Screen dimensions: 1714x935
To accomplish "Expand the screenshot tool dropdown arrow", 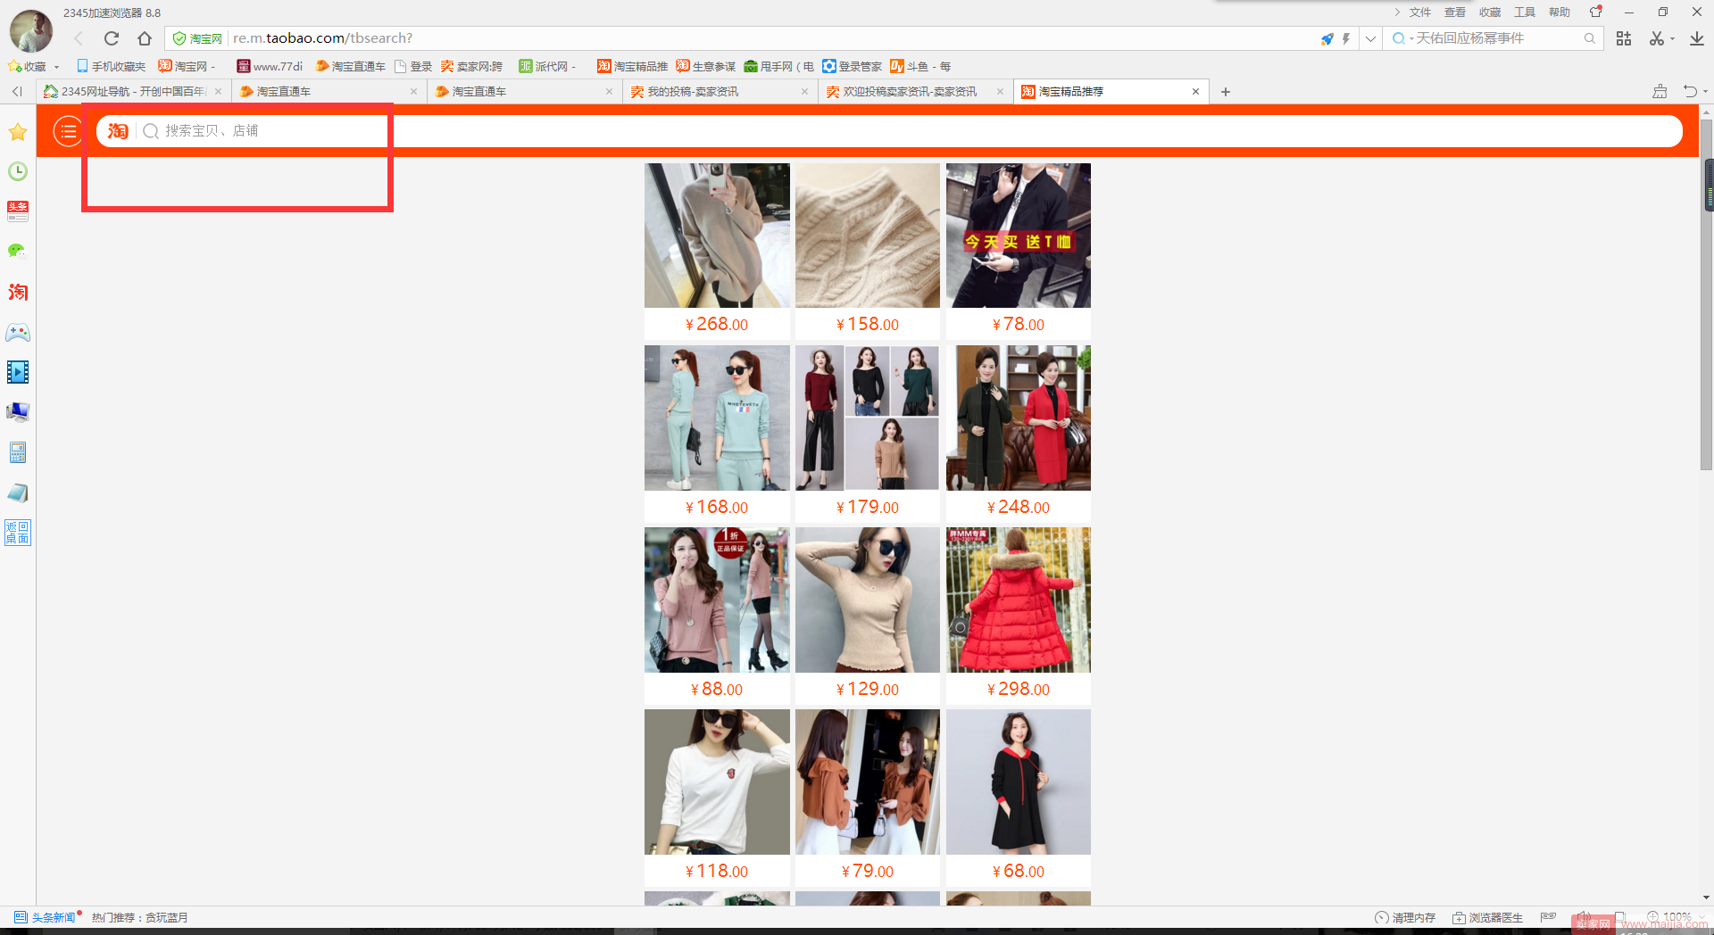I will tap(1672, 38).
